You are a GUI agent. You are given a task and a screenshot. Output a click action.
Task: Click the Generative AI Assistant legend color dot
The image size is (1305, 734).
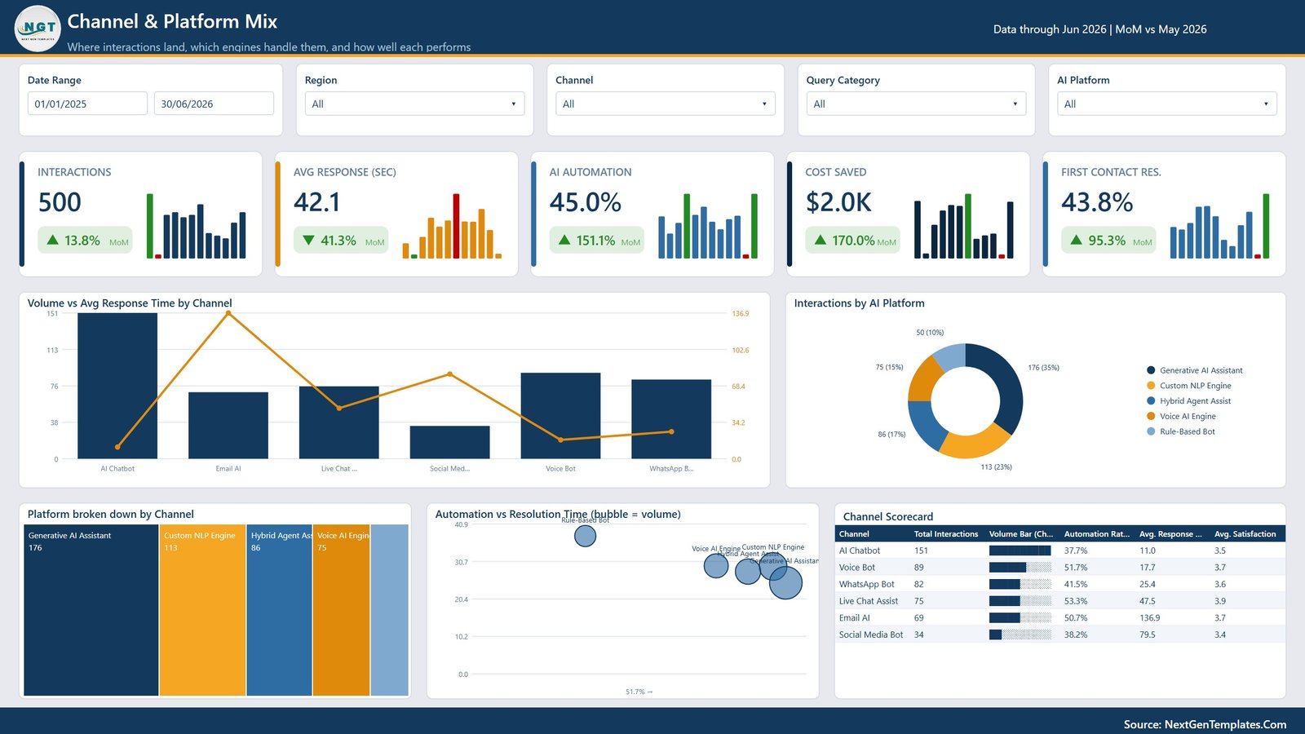(1151, 370)
